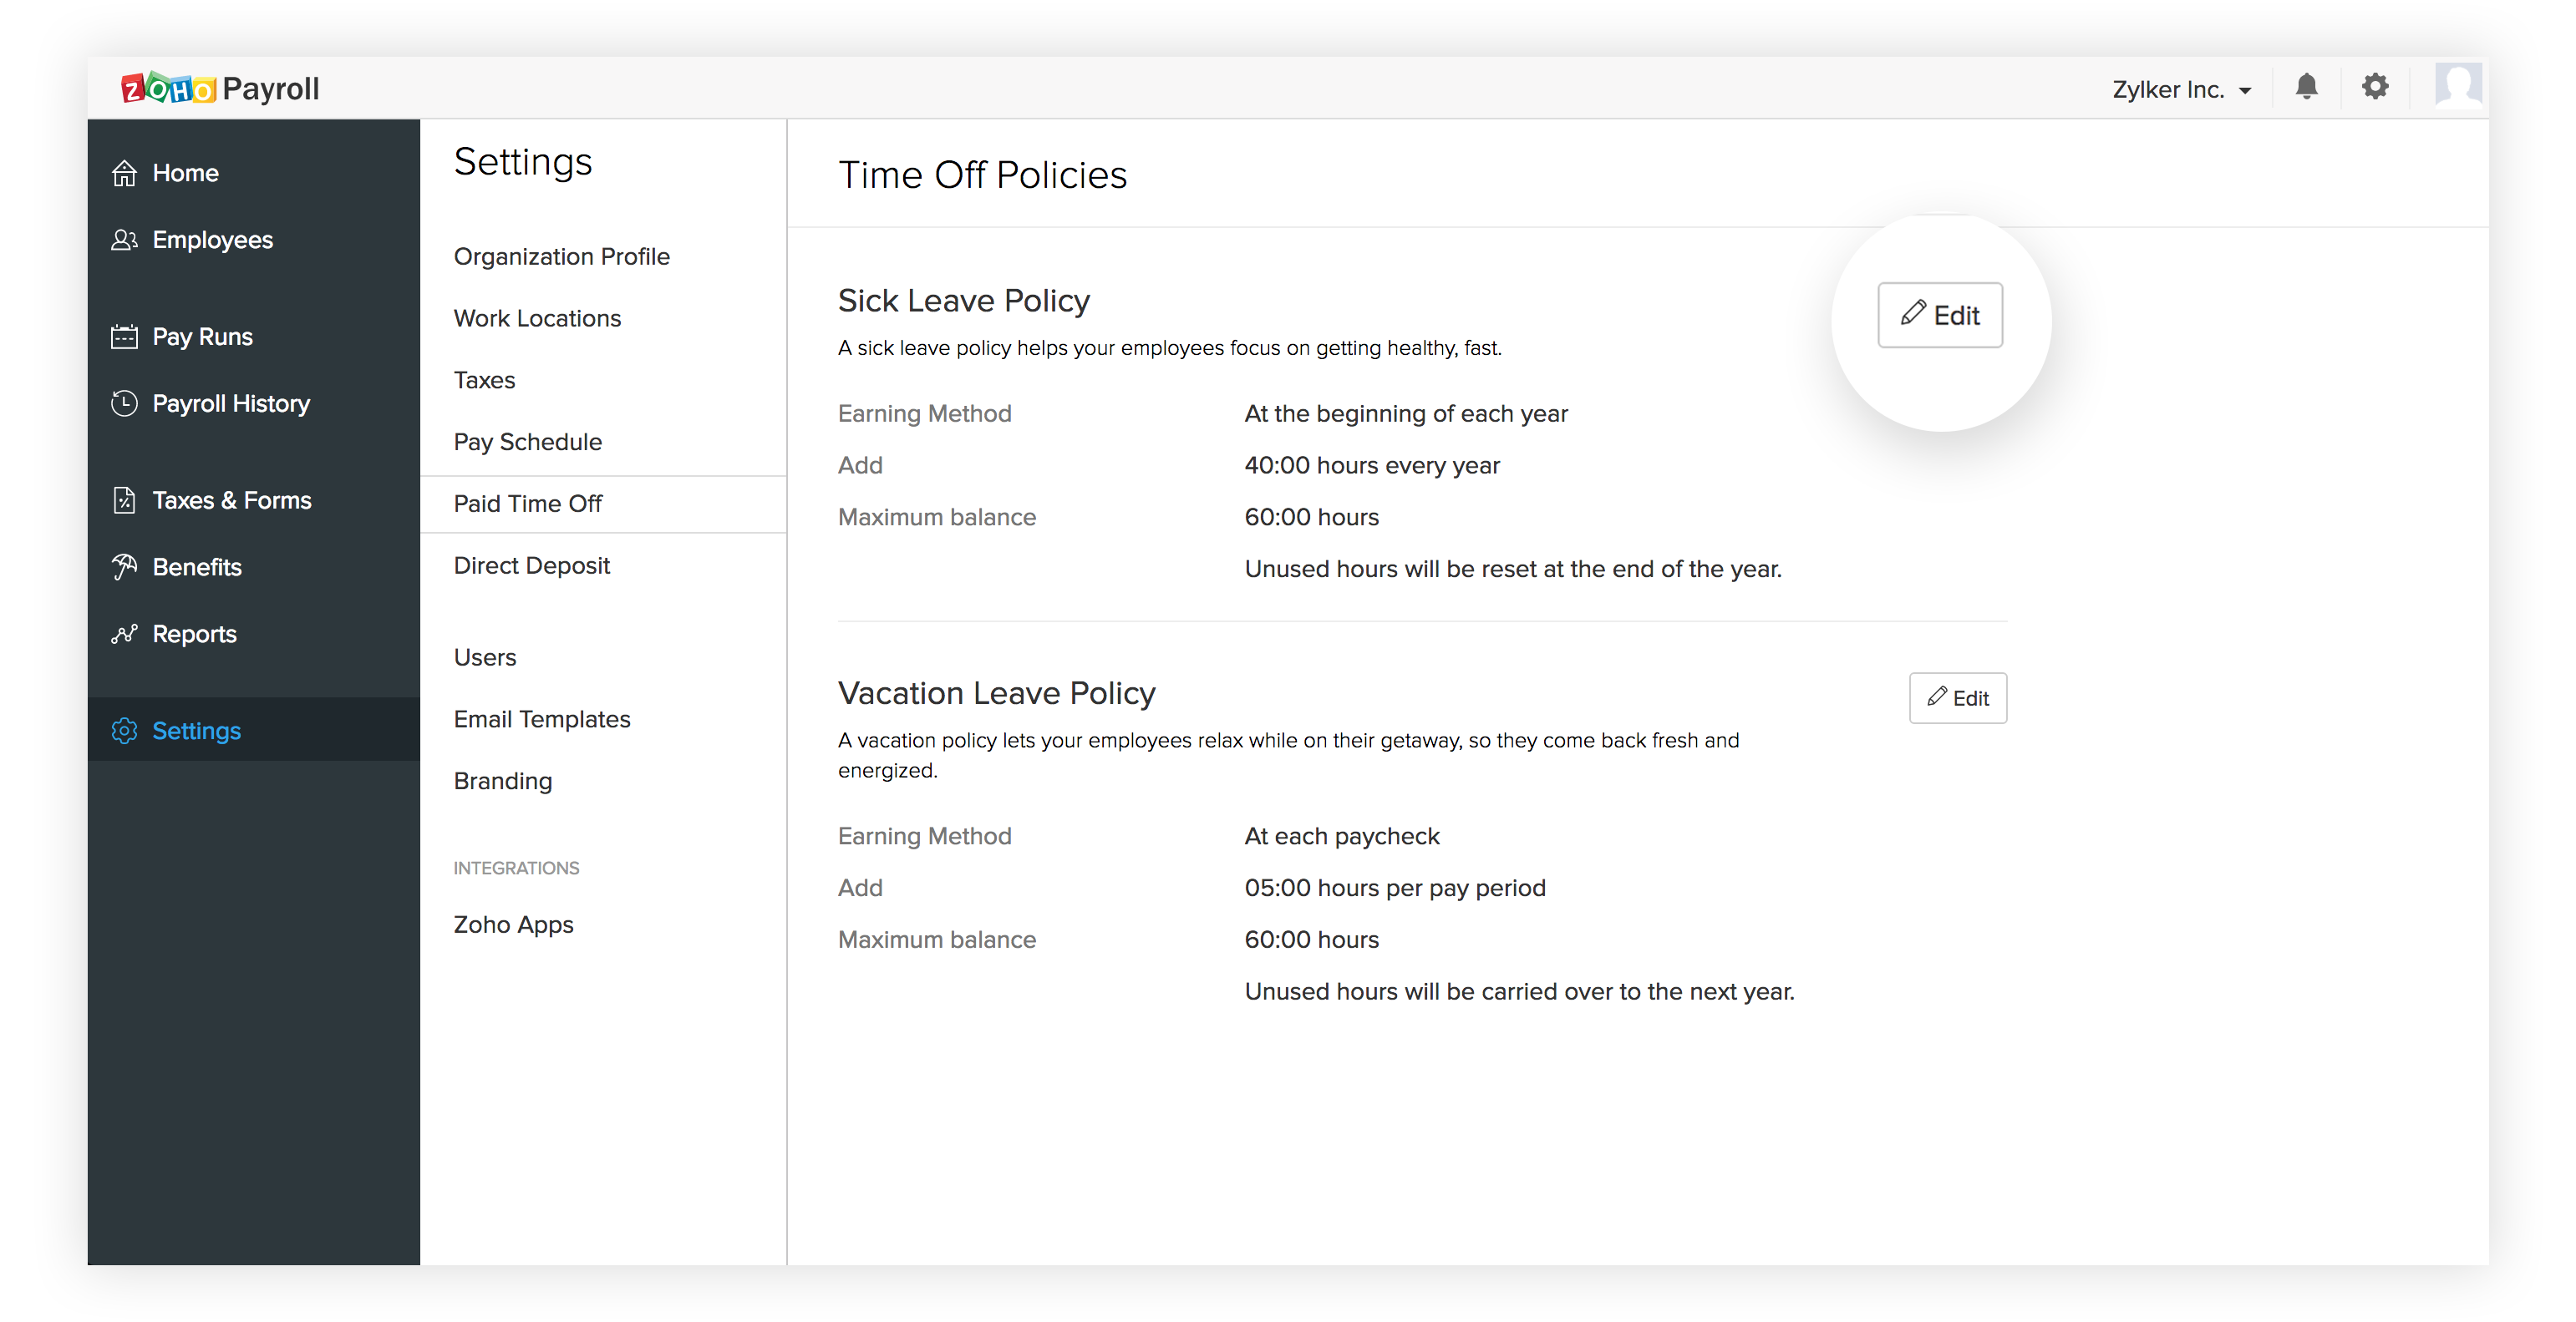Open Benefits umbrella icon
Viewport: 2576px width, 1322px height.
point(124,568)
